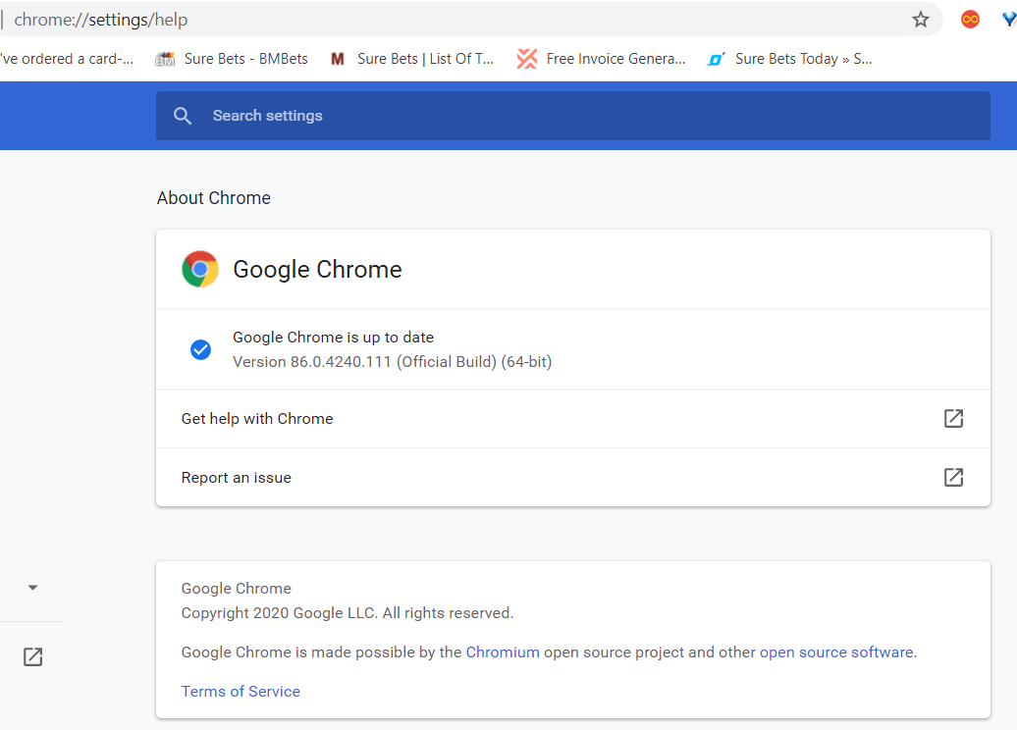The width and height of the screenshot is (1017, 730).
Task: Open external link icon beside Report an issue
Action: click(x=953, y=478)
